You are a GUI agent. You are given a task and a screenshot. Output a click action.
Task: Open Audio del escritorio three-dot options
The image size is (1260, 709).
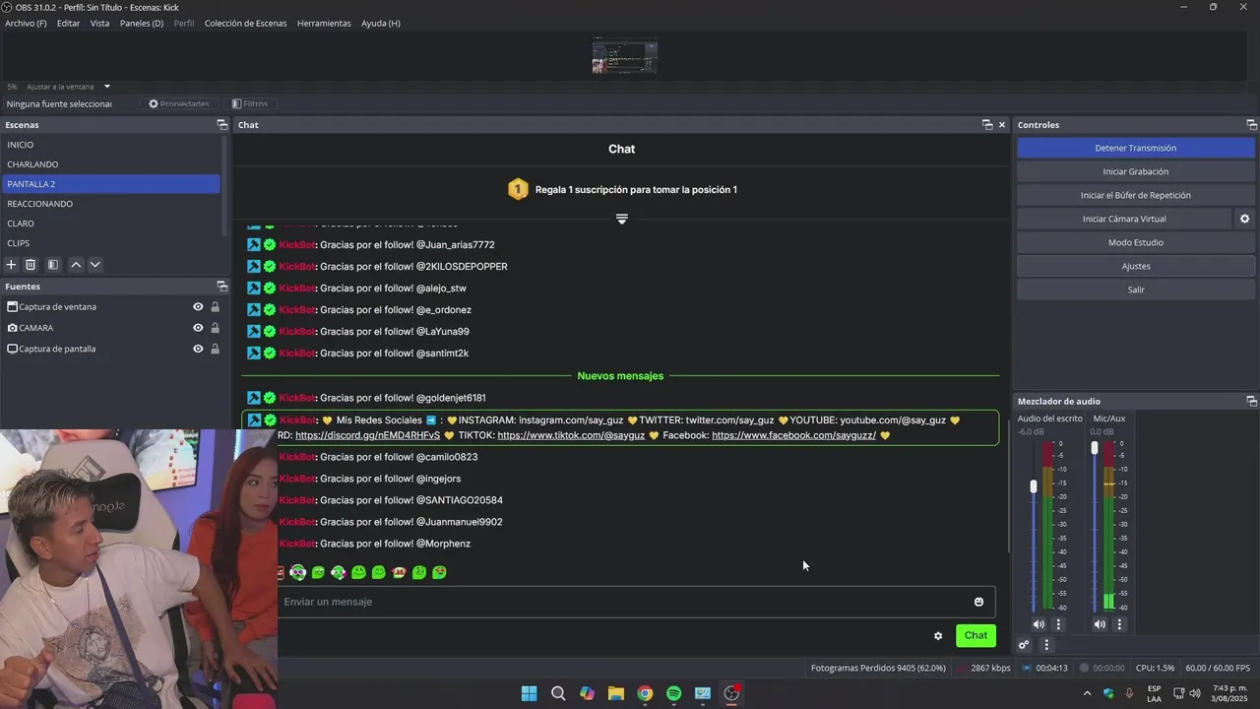click(x=1058, y=624)
